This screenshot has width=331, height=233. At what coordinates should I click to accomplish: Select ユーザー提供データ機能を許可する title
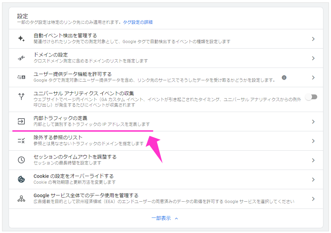(73, 74)
